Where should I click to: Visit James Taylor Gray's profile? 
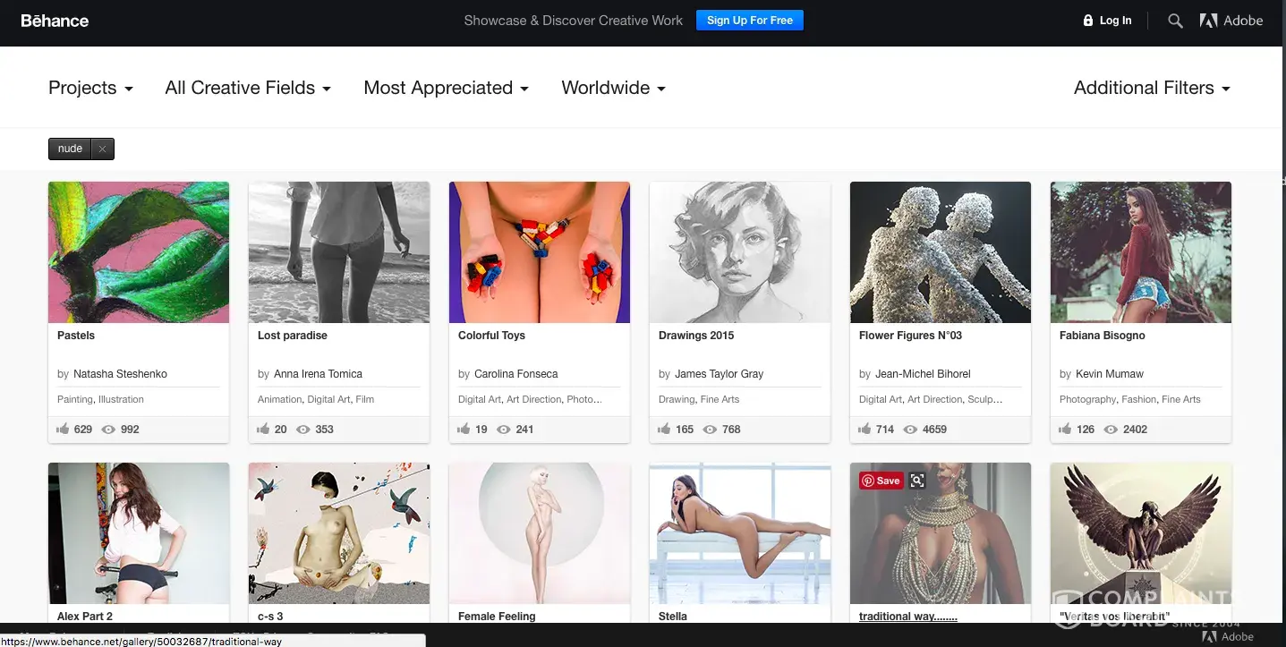[719, 374]
